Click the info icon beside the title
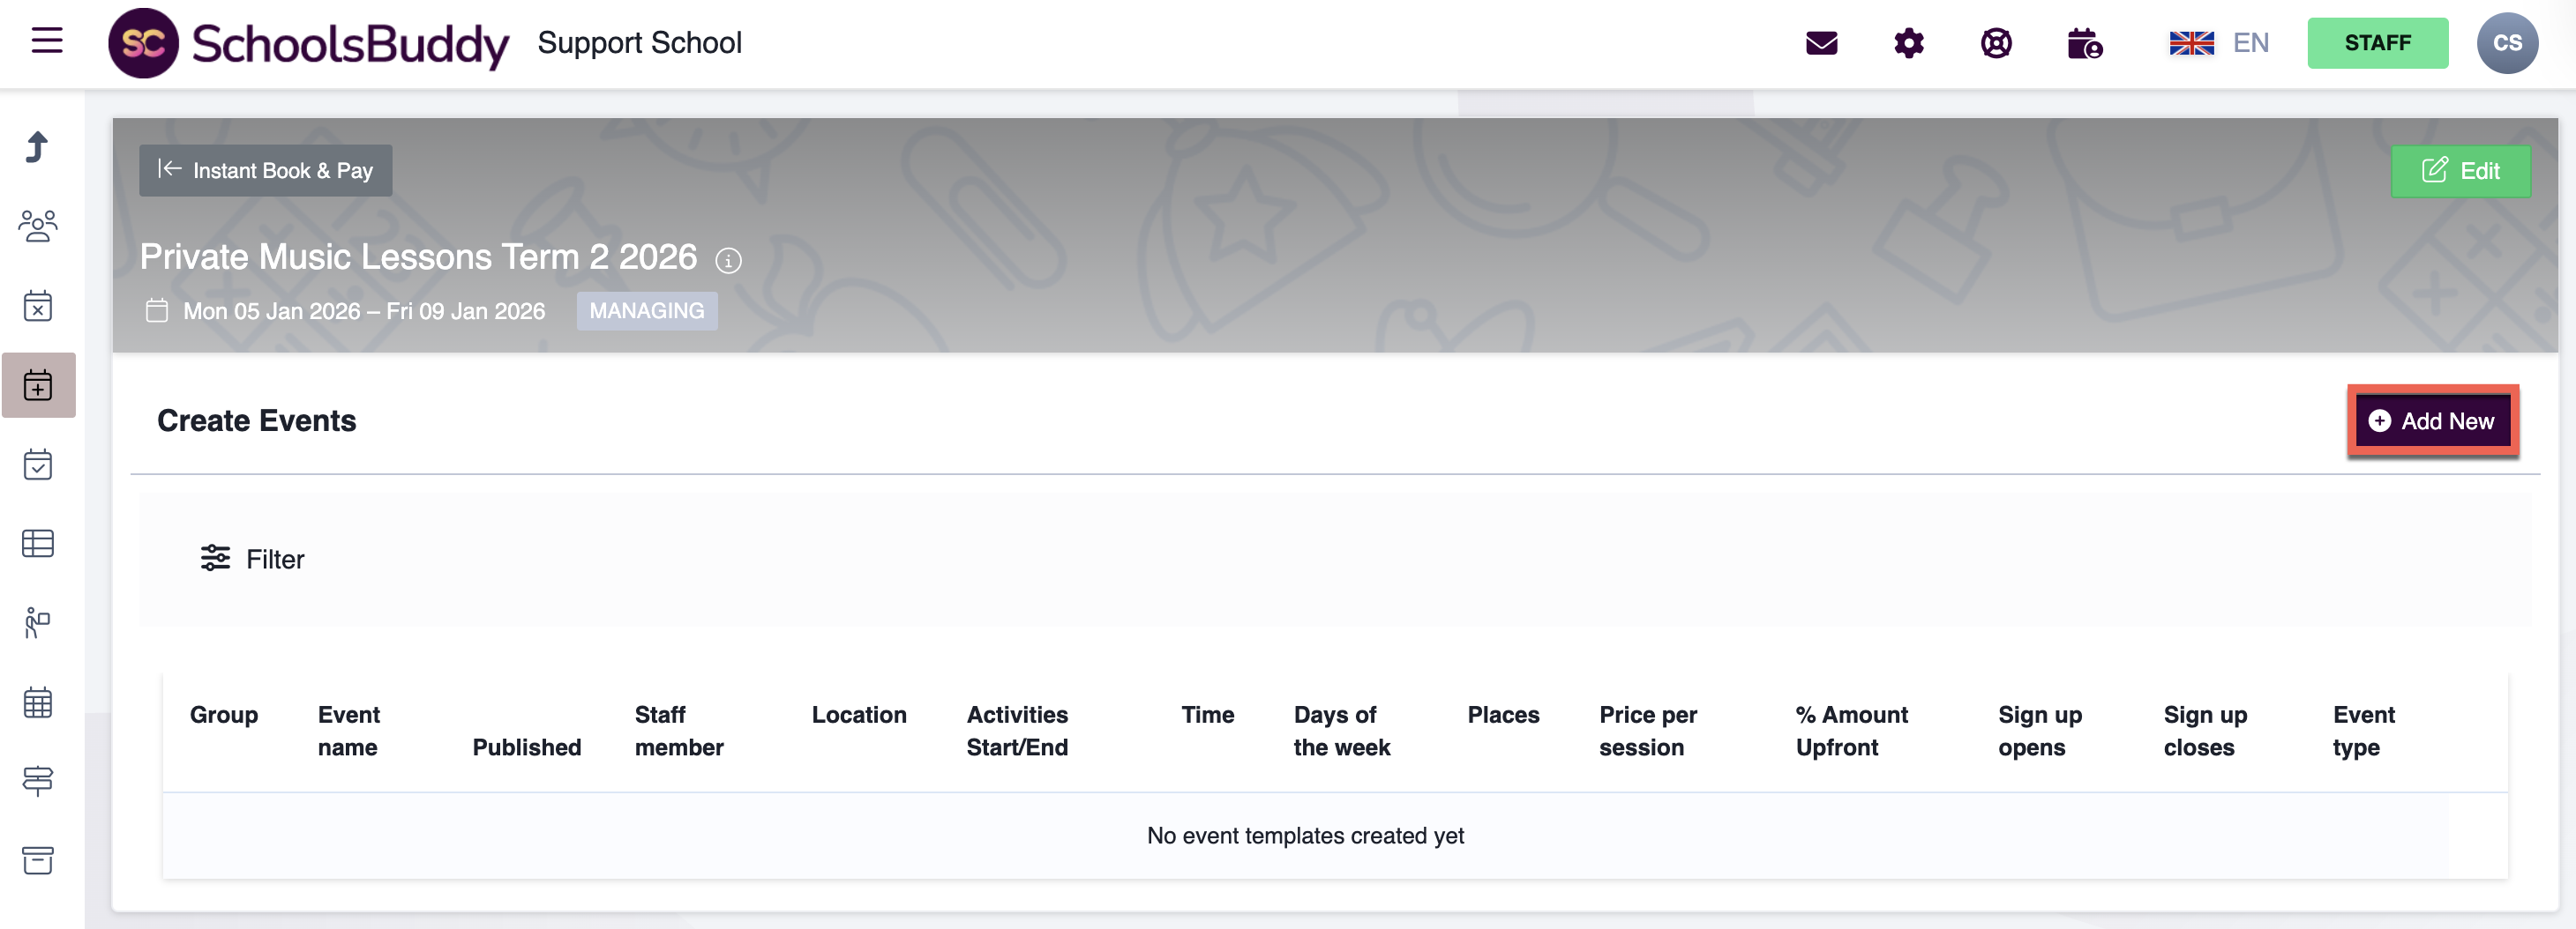The height and width of the screenshot is (929, 2576). (x=728, y=261)
